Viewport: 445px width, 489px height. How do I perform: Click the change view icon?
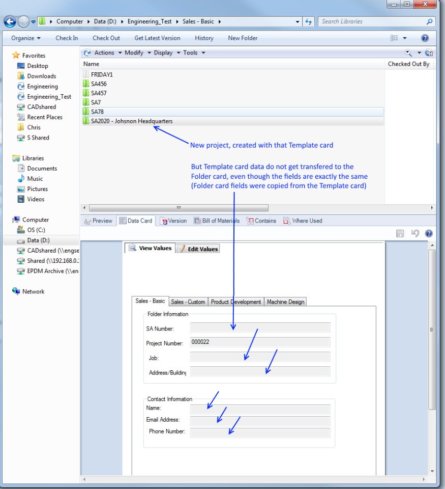394,38
